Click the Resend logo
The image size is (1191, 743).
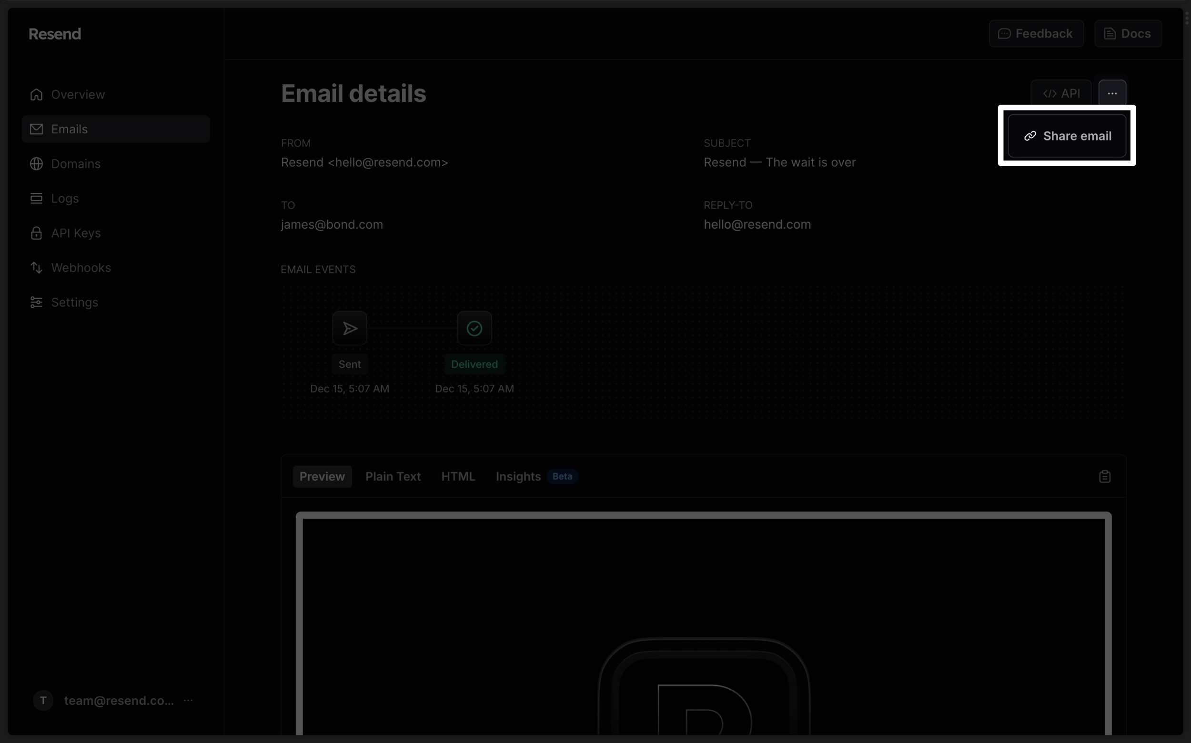point(55,34)
